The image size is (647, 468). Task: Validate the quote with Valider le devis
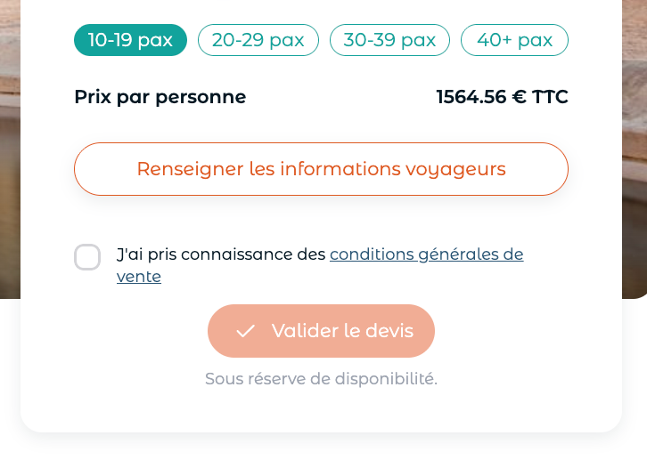321,331
